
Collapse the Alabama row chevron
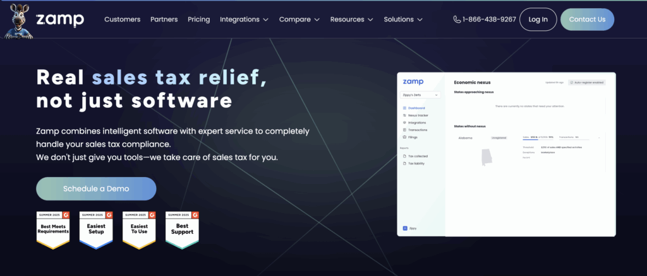599,138
